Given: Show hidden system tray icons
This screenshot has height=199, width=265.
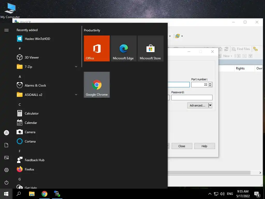Looking at the screenshot, I should tap(210, 194).
